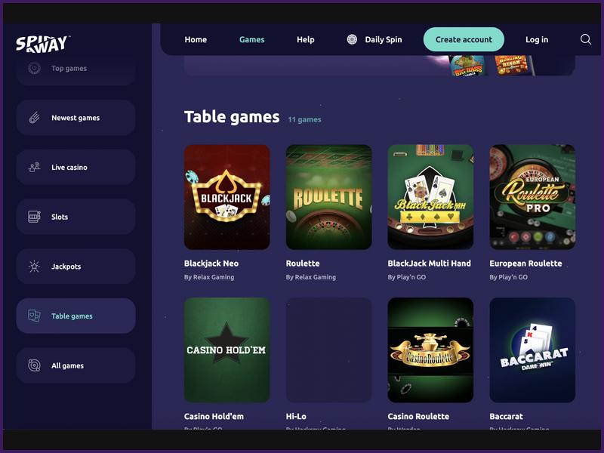Click the Top games heart icon

coord(34,68)
